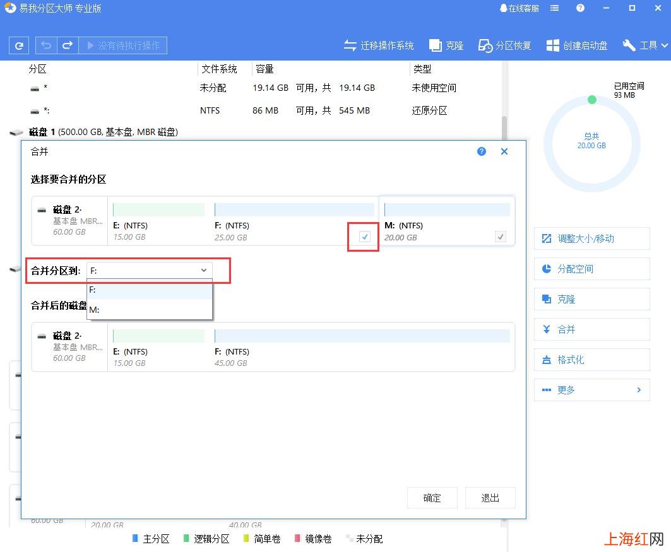Viewport: 671px width, 552px height.
Task: Open 迁移操作系统 from the top toolbar
Action: click(x=378, y=45)
